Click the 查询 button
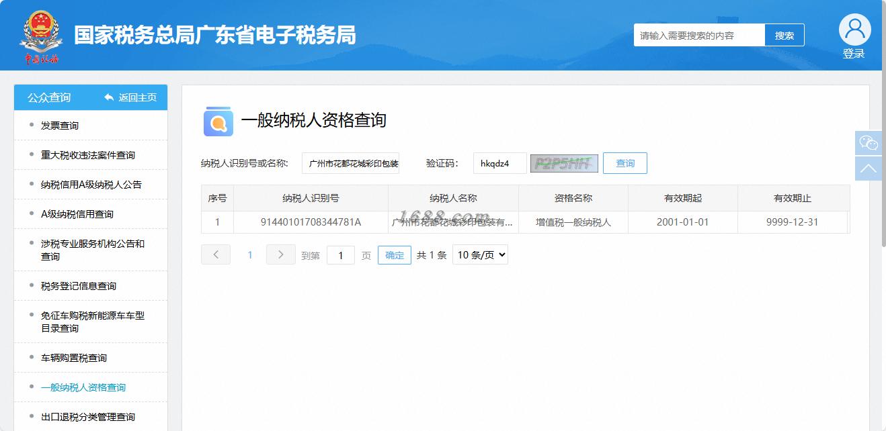Image resolution: width=886 pixels, height=431 pixels. point(625,163)
